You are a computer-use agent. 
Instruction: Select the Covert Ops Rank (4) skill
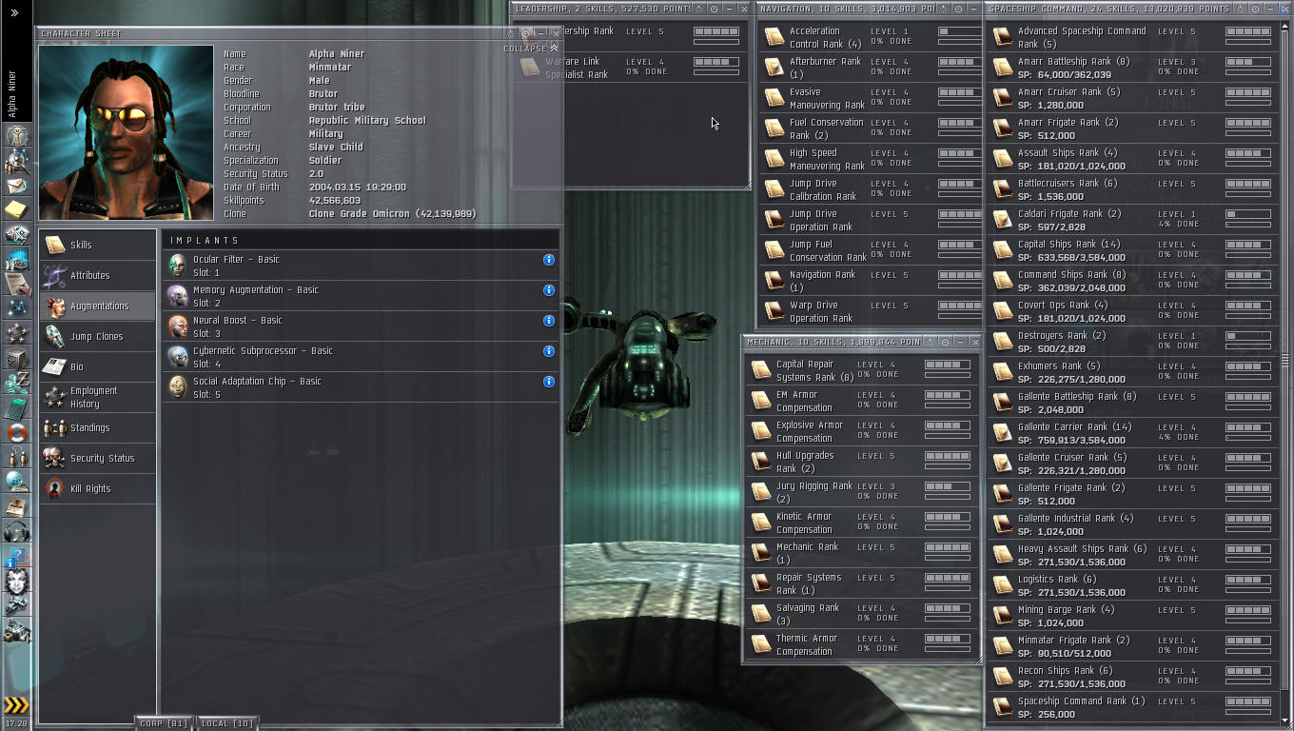point(1133,312)
